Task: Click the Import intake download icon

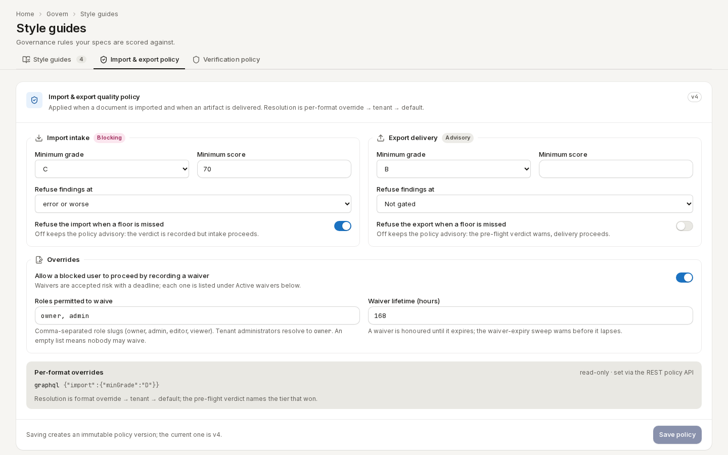Action: tap(39, 138)
